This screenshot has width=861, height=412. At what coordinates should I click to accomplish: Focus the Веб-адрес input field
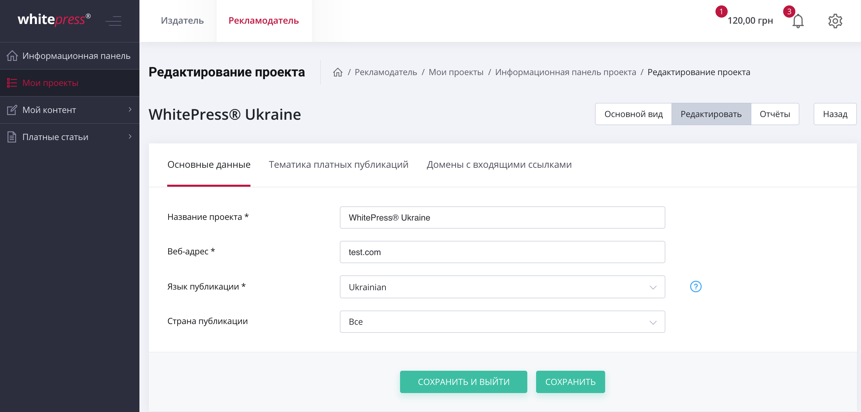tap(502, 252)
